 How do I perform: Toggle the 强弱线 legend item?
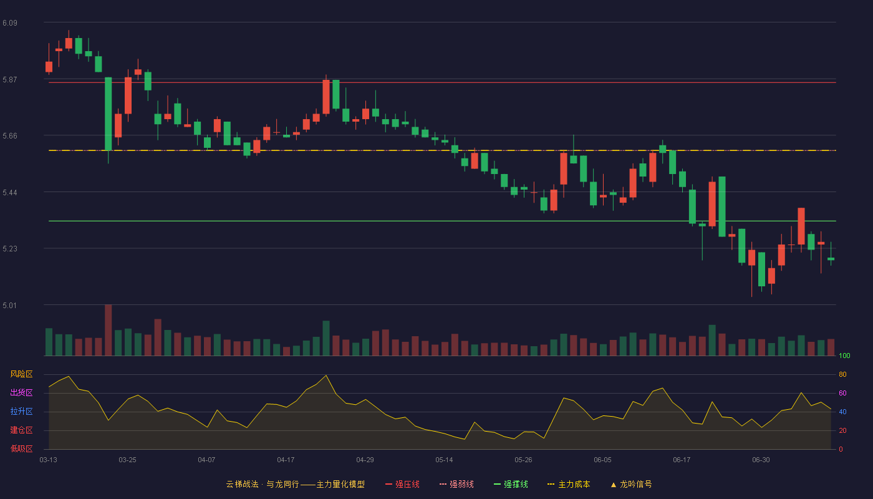pos(456,484)
